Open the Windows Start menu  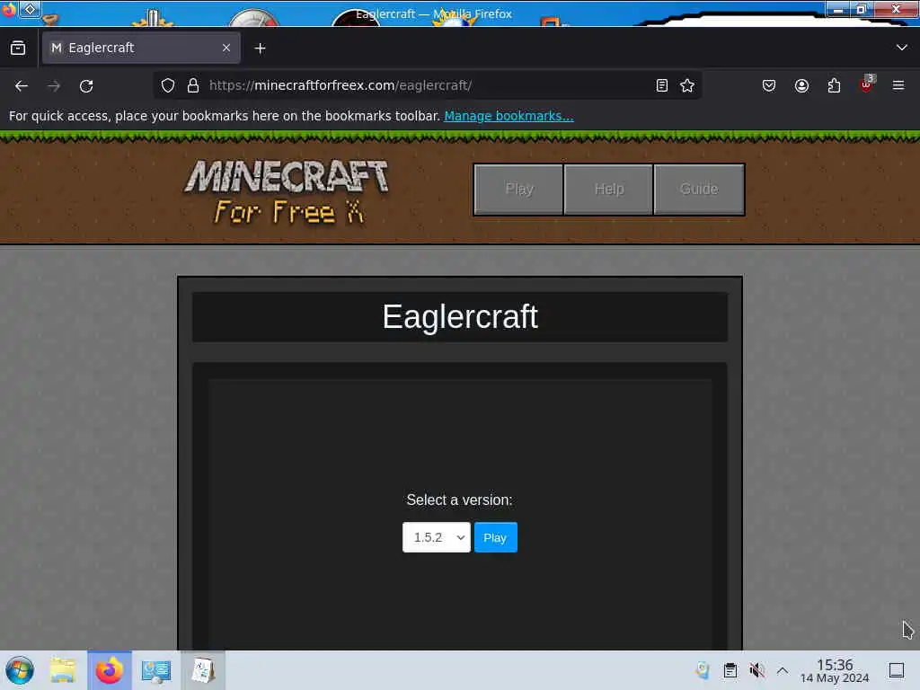pos(20,670)
